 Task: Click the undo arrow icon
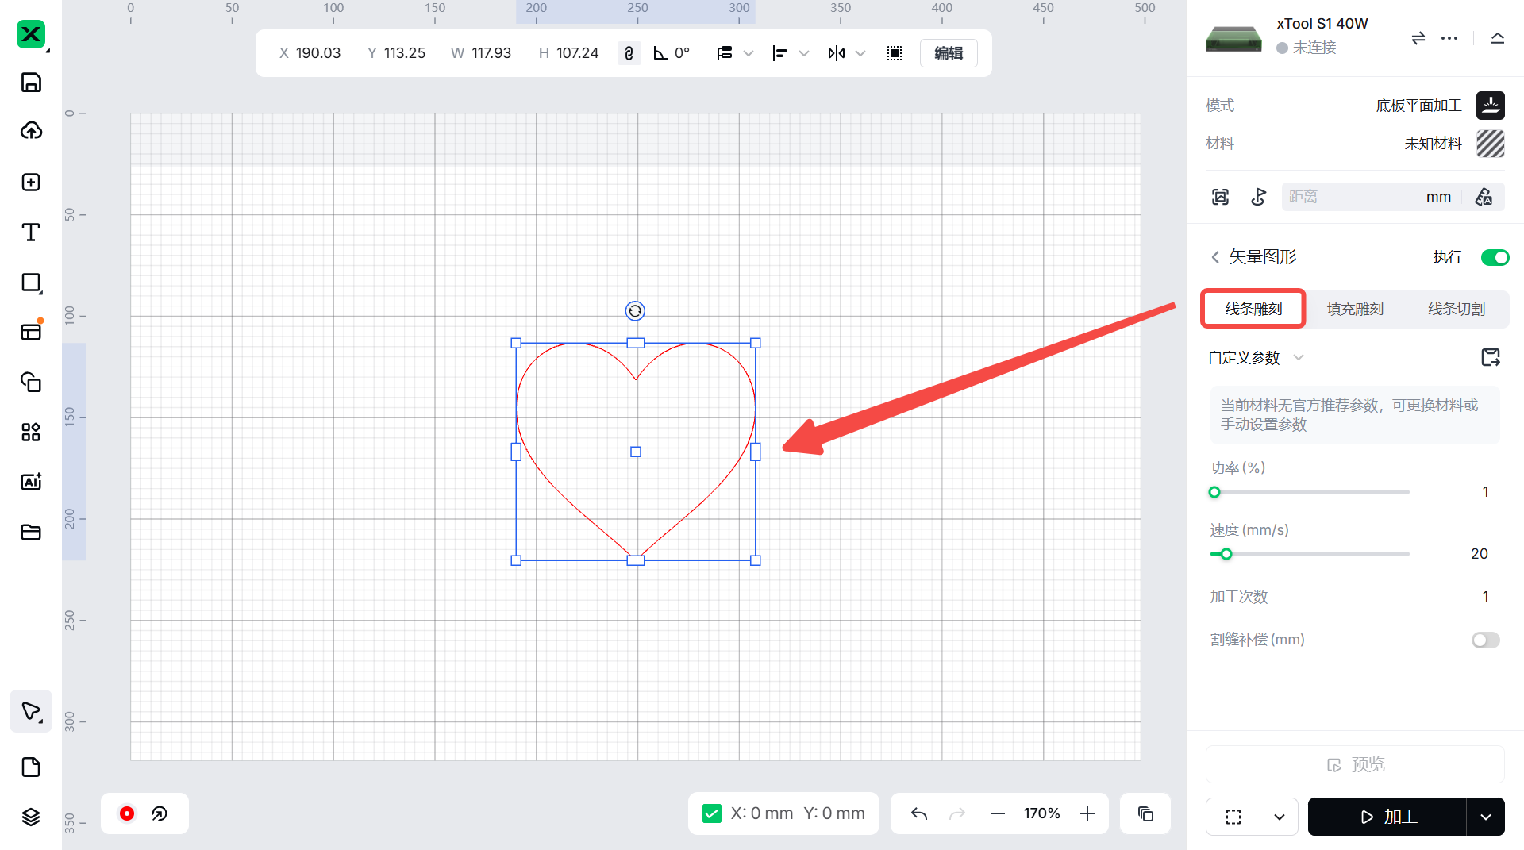tap(919, 813)
